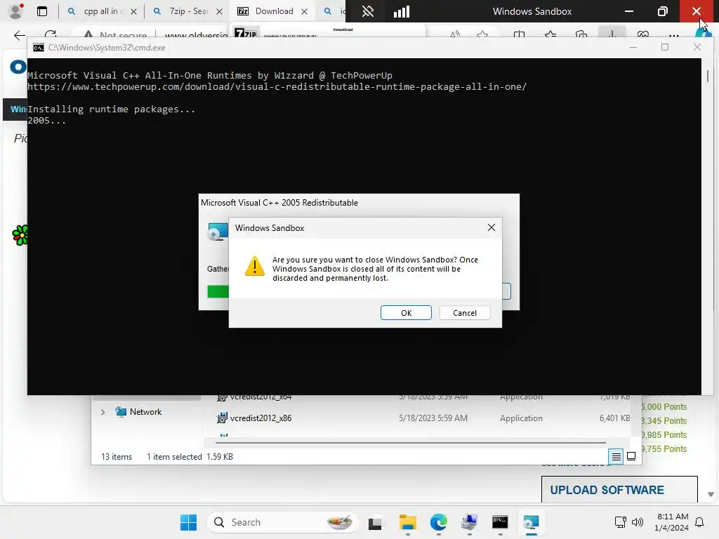Open Edge Settings and more menu
This screenshot has width=719, height=539.
click(x=673, y=35)
